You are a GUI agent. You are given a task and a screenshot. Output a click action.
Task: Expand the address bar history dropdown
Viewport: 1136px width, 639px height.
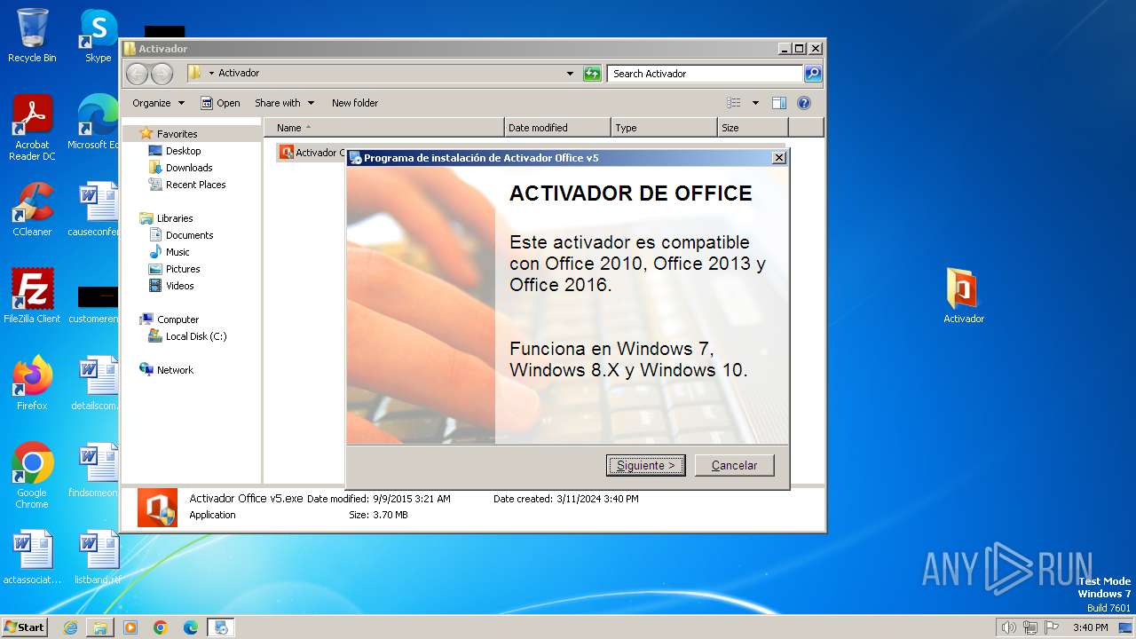tap(570, 74)
